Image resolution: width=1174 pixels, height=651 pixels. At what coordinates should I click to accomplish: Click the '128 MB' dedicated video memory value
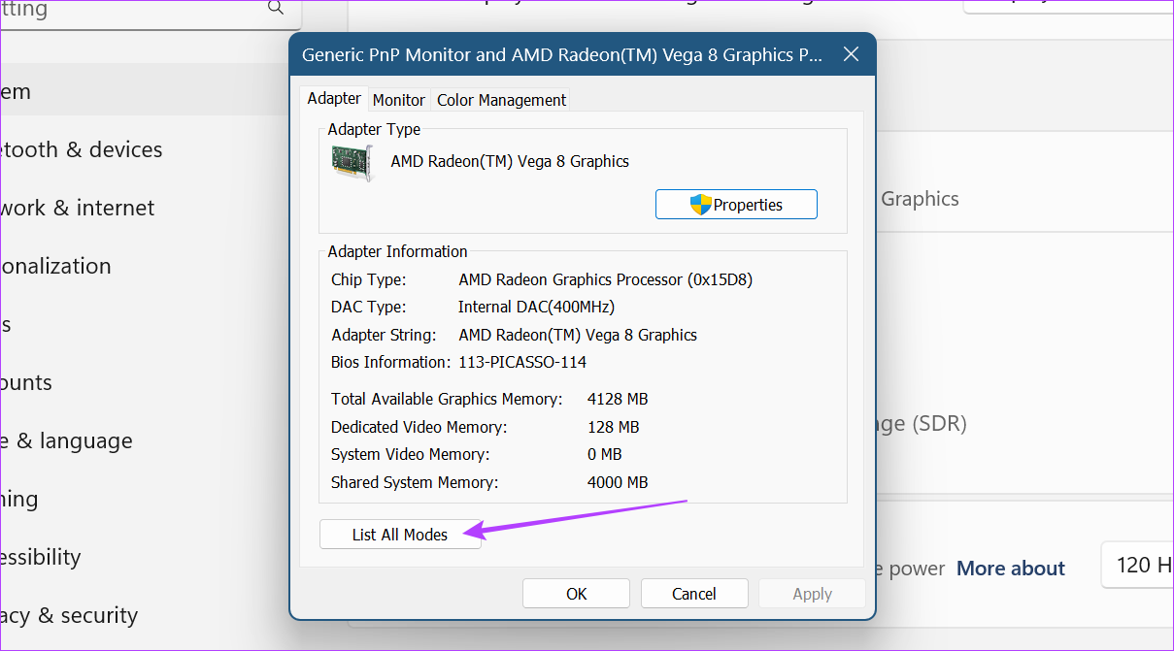(x=614, y=427)
